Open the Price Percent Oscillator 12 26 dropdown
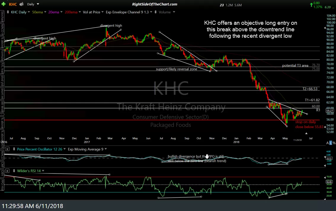Image resolution: width=336 pixels, height=211 pixels. pyautogui.click(x=65, y=149)
